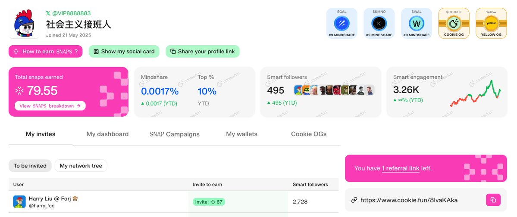Open the SNAP Campaigns tab

coord(175,134)
